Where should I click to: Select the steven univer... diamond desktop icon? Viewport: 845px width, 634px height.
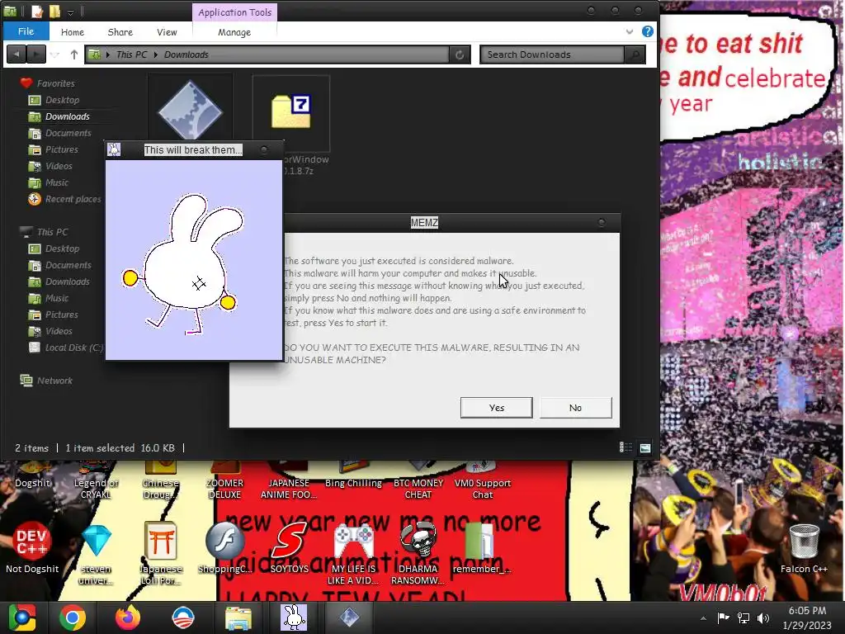point(96,555)
